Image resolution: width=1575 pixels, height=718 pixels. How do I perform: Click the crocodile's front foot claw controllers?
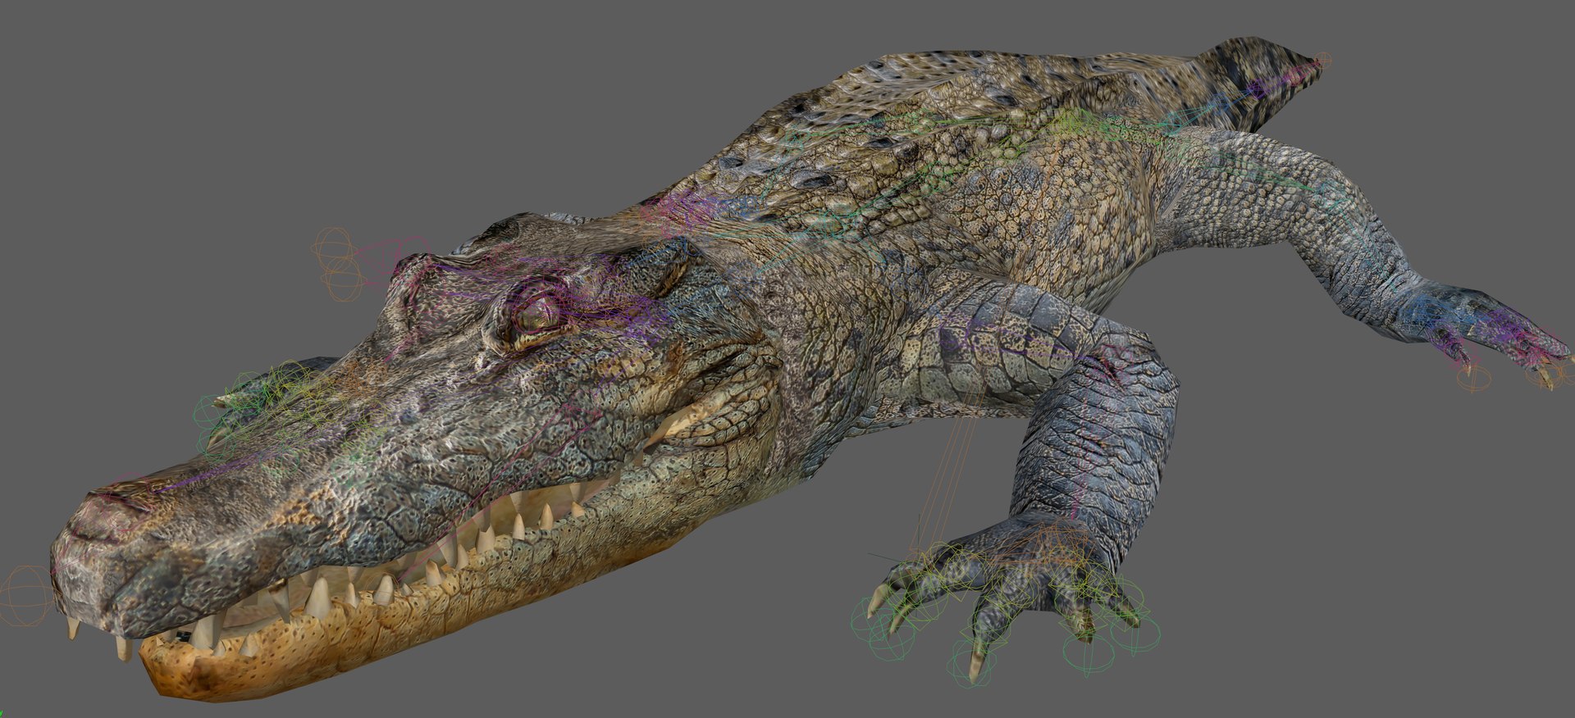click(x=1006, y=613)
